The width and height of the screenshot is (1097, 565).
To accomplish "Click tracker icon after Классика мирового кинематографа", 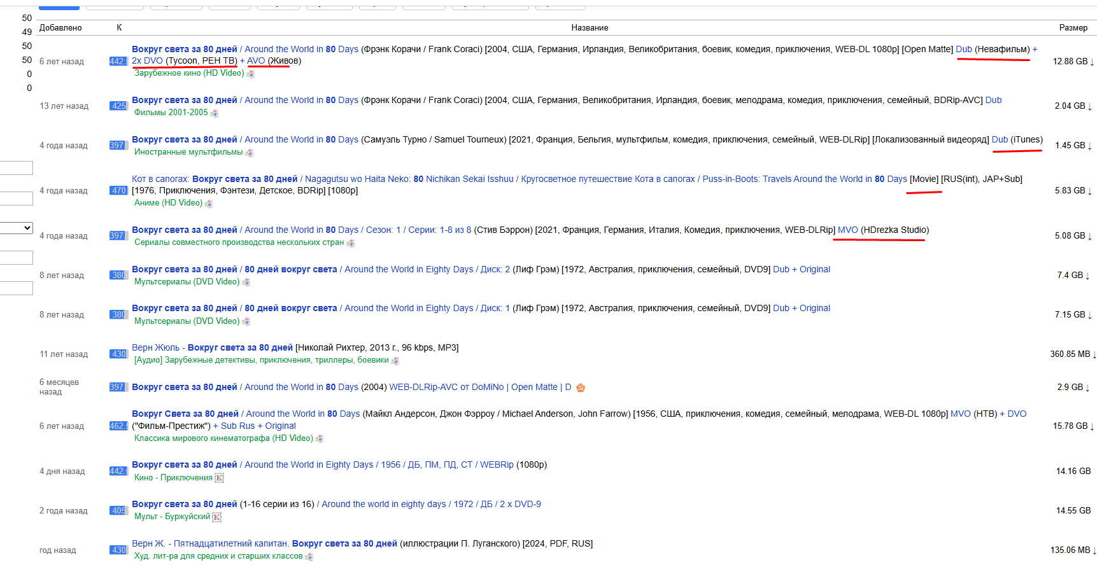I will pyautogui.click(x=320, y=439).
